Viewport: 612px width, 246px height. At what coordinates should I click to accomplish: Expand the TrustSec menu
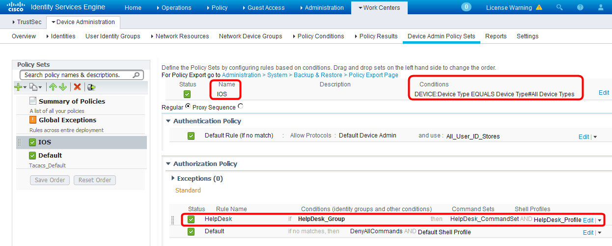pos(28,22)
